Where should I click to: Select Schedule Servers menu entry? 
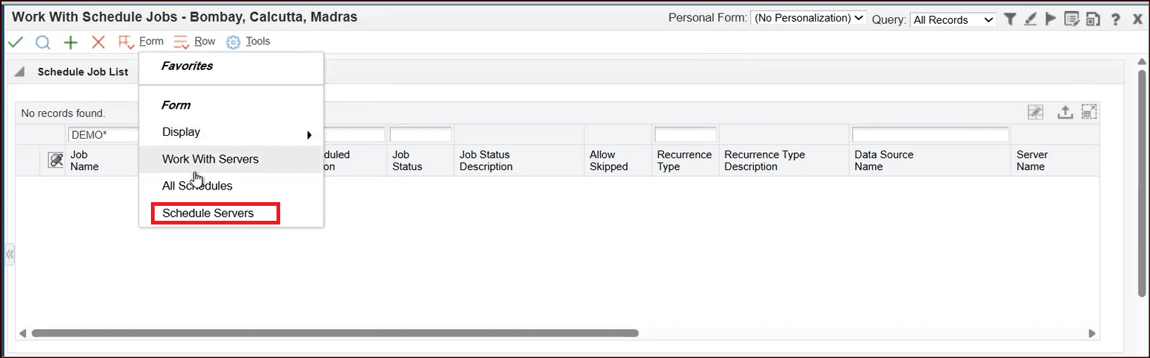208,213
